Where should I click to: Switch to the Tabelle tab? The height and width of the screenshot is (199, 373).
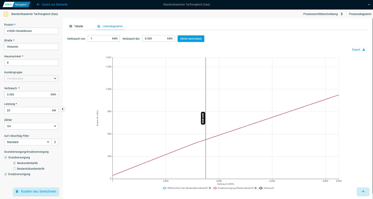pyautogui.click(x=76, y=26)
